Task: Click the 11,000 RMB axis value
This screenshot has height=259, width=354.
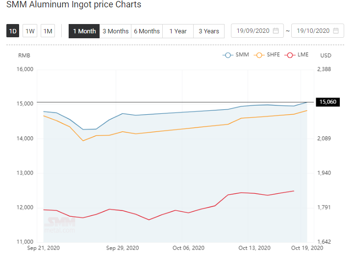Action: 25,242
